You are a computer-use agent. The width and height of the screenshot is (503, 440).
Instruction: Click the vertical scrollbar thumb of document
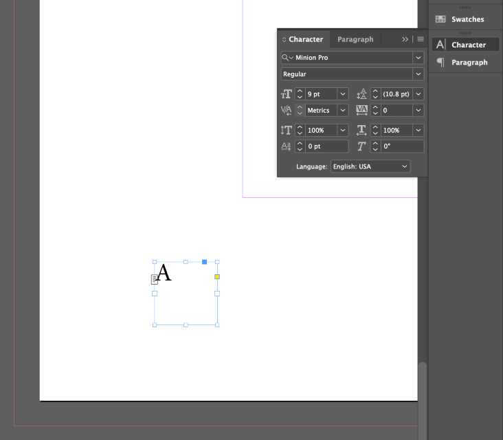point(423,401)
